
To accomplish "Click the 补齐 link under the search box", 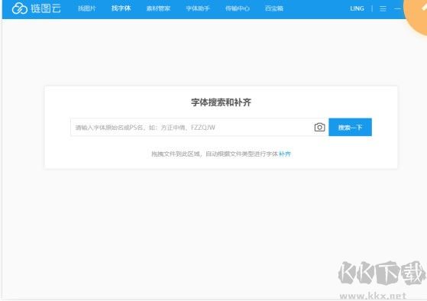I will [285, 154].
